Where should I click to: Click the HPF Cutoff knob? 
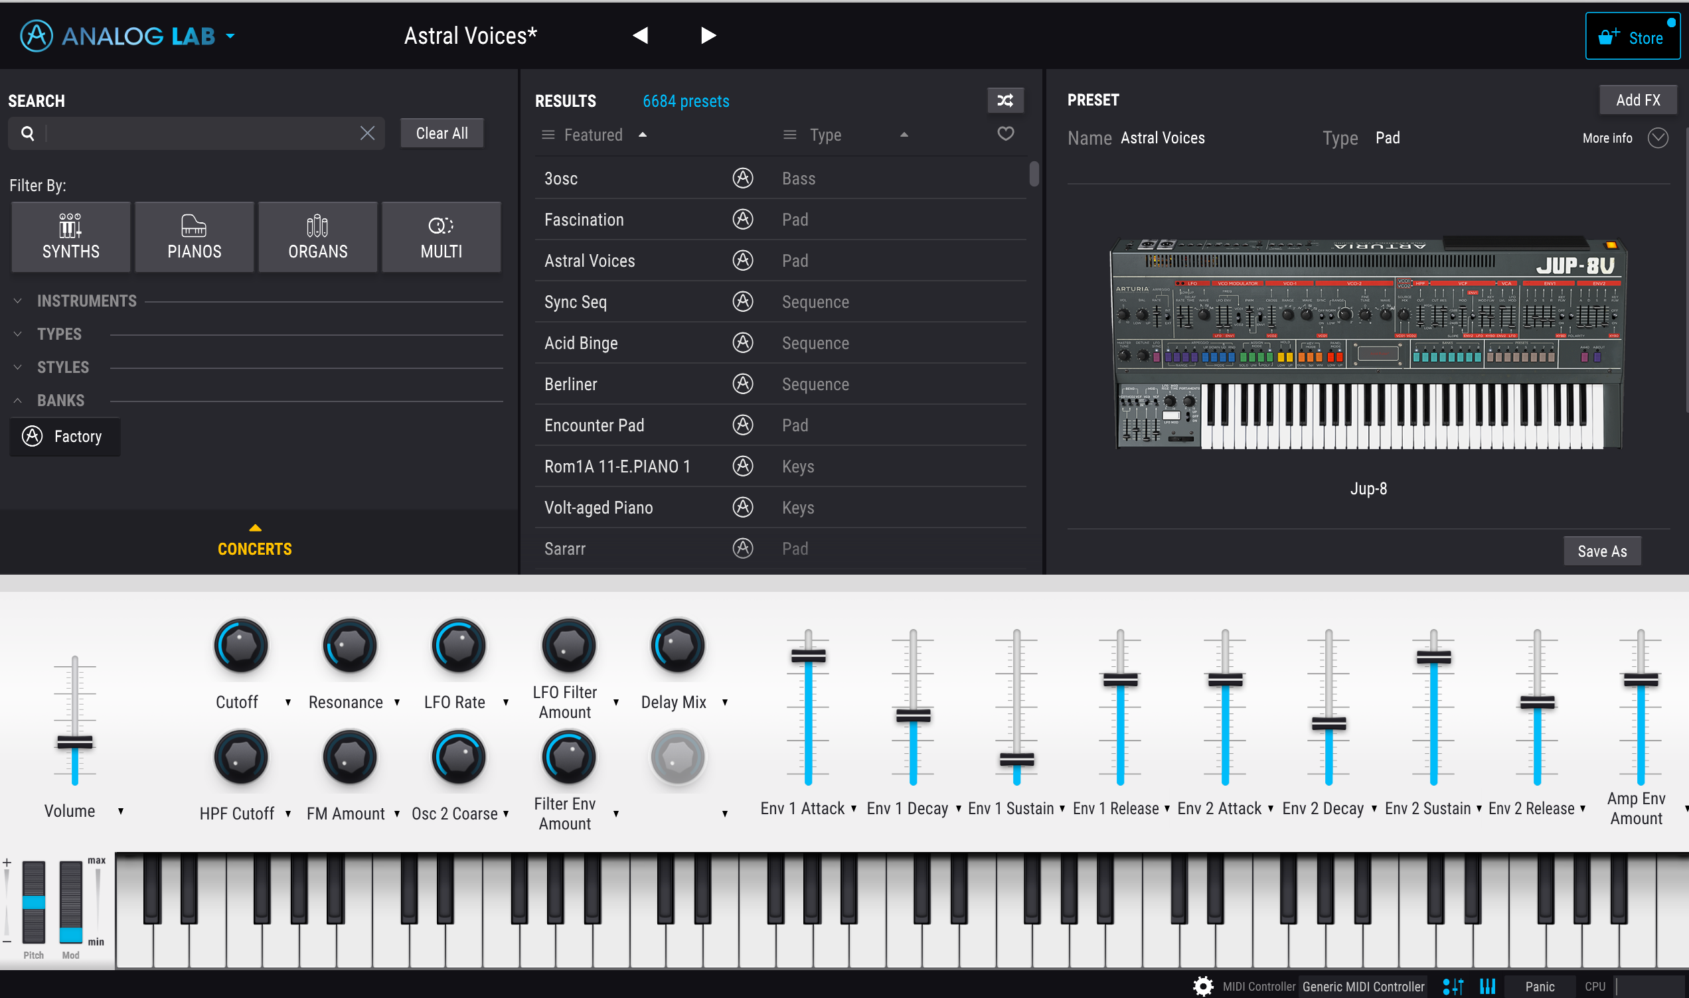[241, 757]
